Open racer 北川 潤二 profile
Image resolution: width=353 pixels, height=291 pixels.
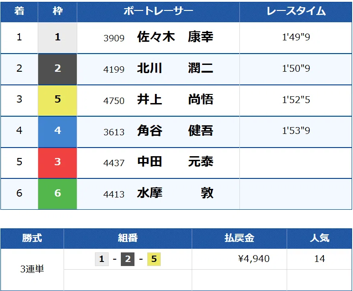point(175,68)
